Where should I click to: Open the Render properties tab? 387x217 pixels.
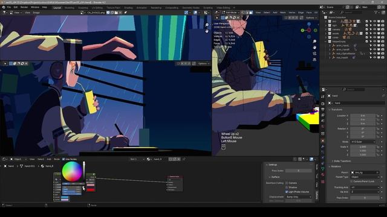pyautogui.click(x=322, y=104)
